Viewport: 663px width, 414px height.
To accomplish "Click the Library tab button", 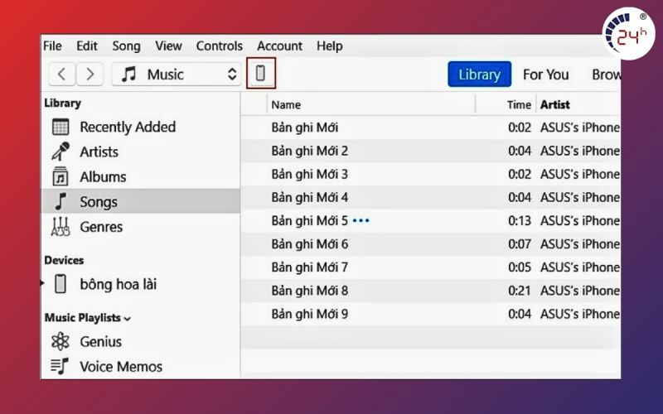I will point(479,75).
